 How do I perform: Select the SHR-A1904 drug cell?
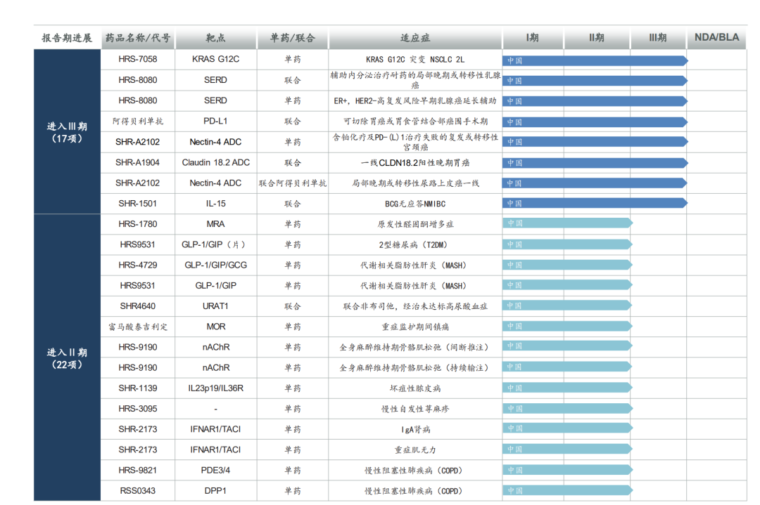point(138,162)
